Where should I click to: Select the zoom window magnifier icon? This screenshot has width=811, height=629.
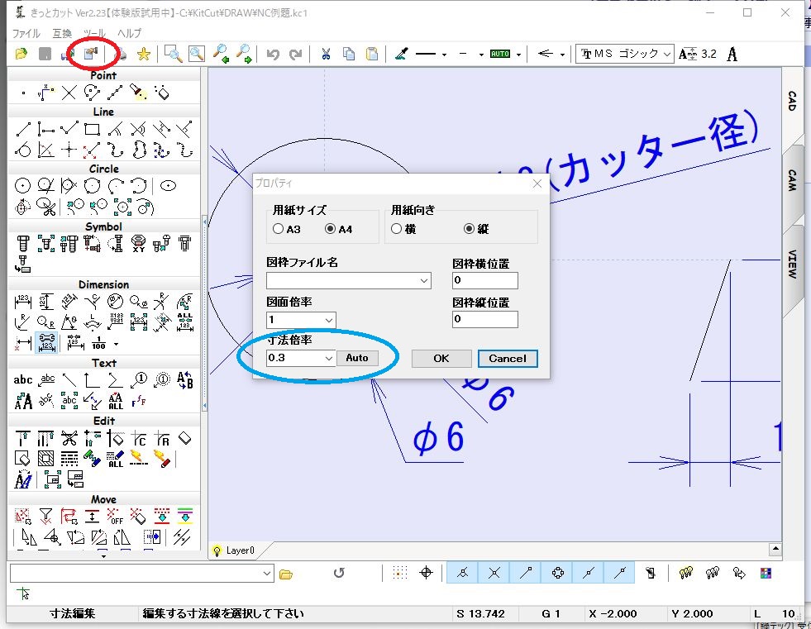pos(173,54)
